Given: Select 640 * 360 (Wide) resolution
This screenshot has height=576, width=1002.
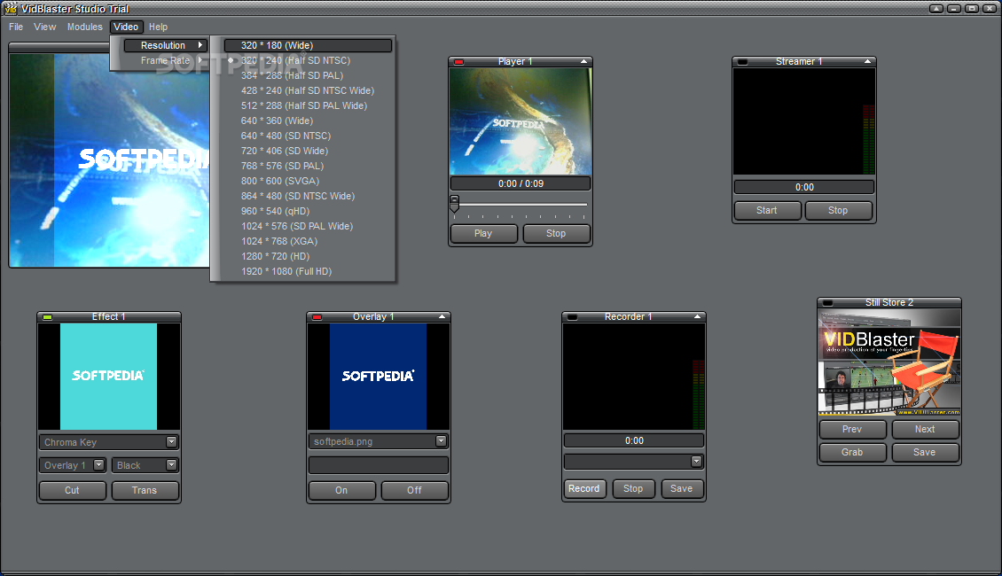Looking at the screenshot, I should [x=308, y=121].
